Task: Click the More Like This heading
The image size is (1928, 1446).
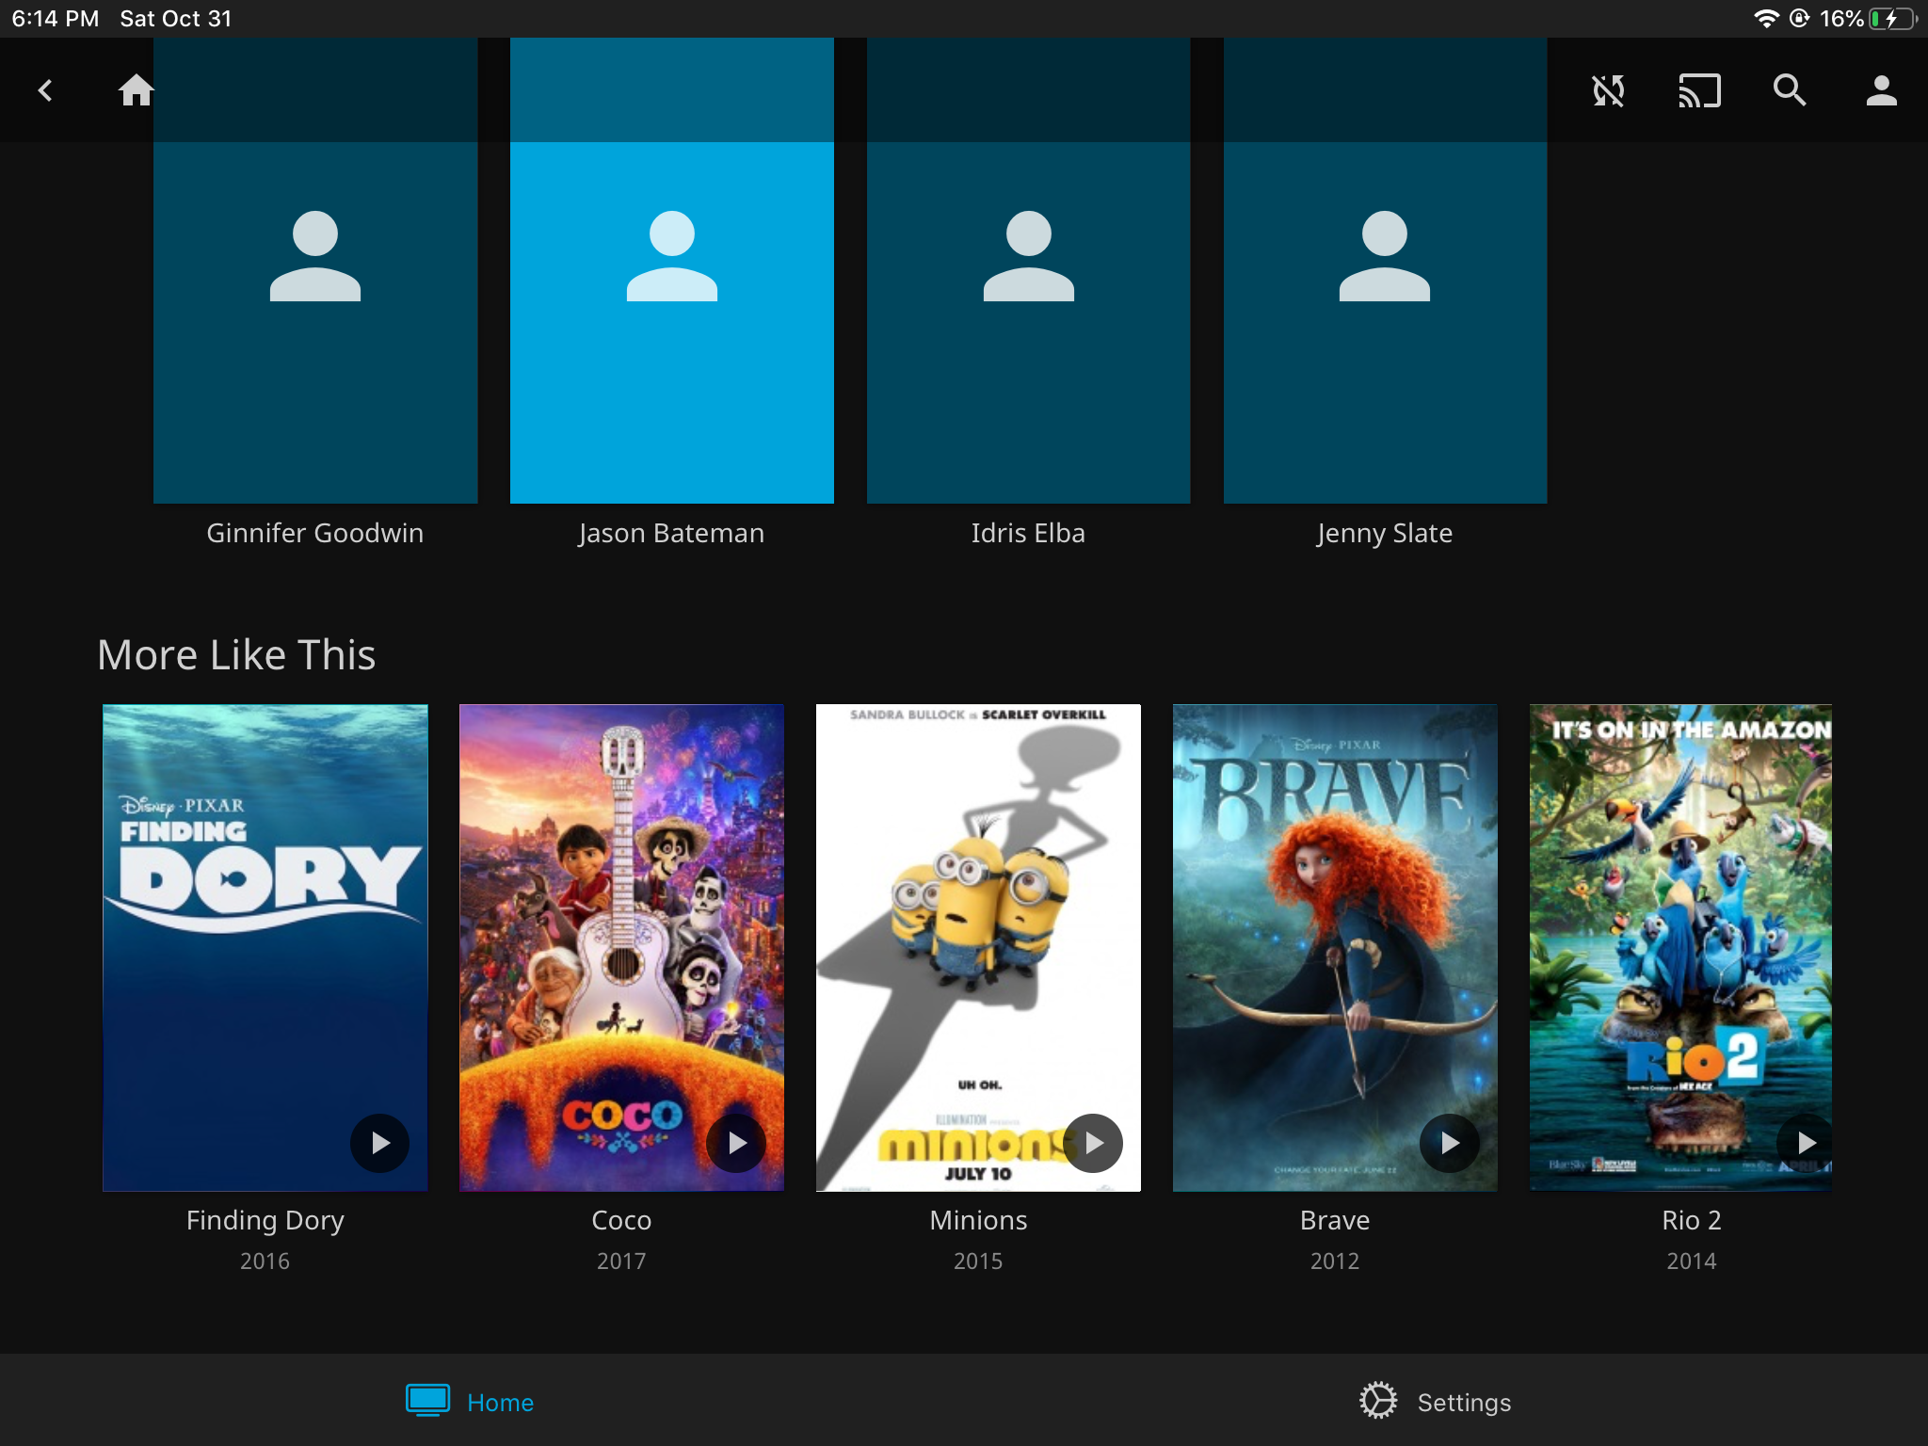Action: click(x=236, y=654)
